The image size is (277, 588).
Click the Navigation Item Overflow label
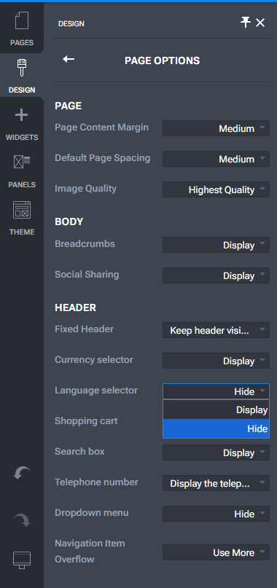90,552
